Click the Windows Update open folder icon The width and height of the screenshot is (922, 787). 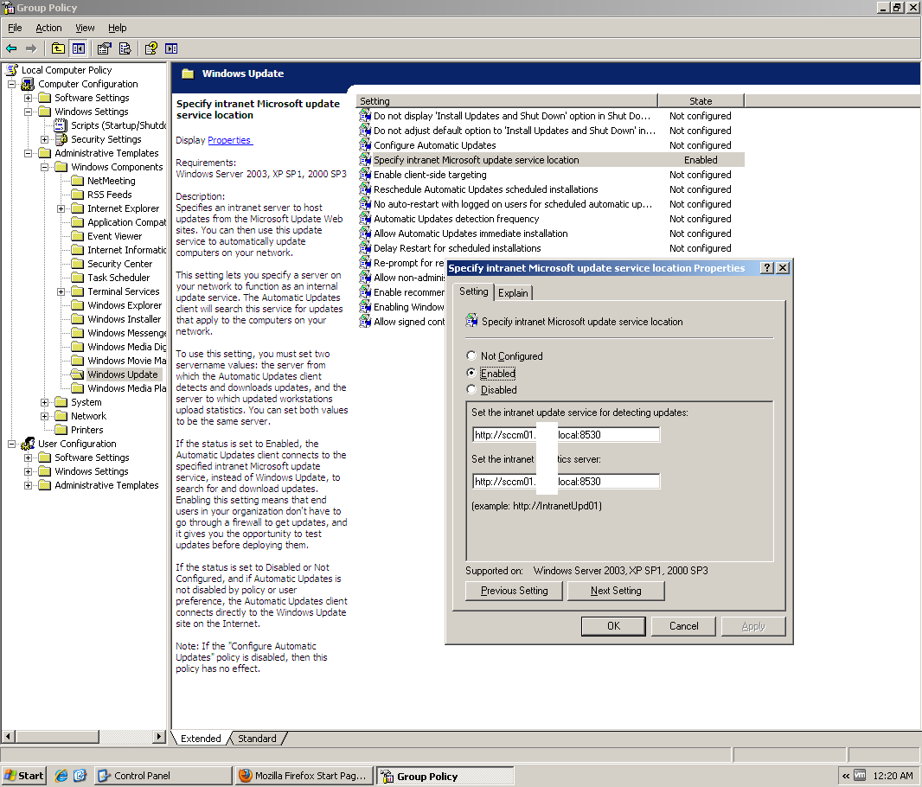[x=77, y=374]
